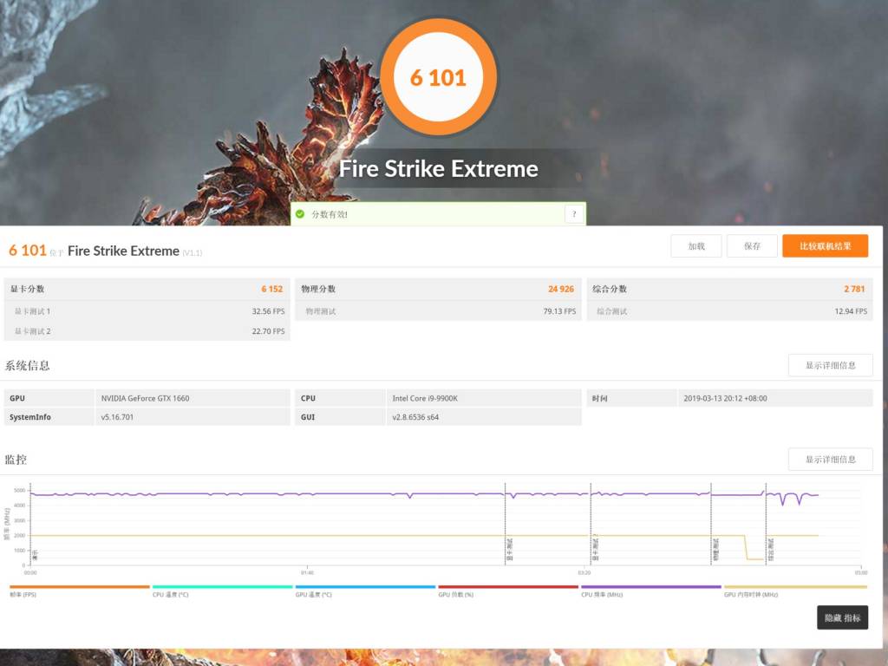Show monitoring details in the 监控 section
Screen dimensions: 888x666
[830, 460]
